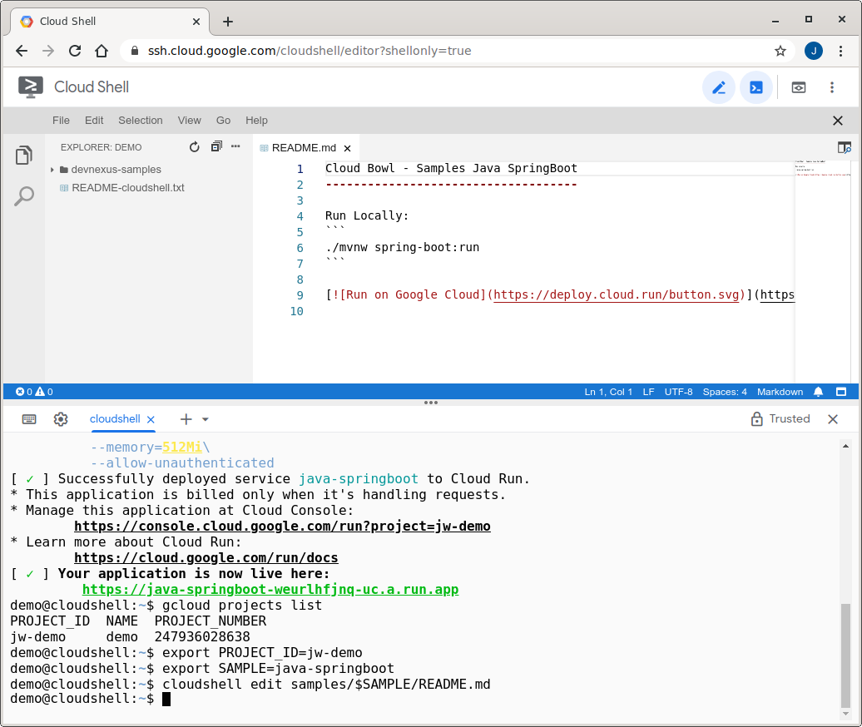This screenshot has height=727, width=862.
Task: Expand the devnexus-samples folder
Action: pos(116,170)
